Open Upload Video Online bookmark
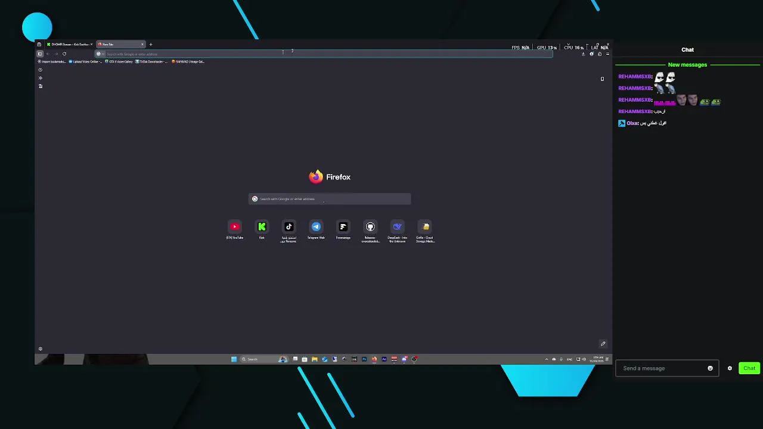Viewport: 763px width, 429px height. coord(86,61)
